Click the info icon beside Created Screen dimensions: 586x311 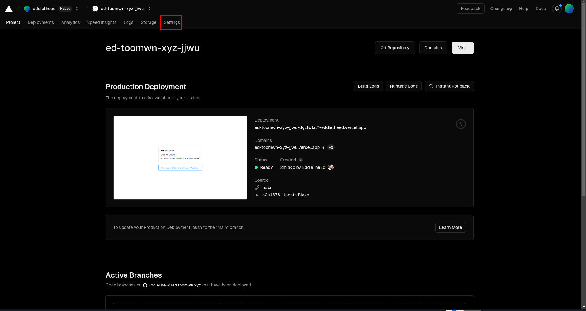(x=301, y=160)
